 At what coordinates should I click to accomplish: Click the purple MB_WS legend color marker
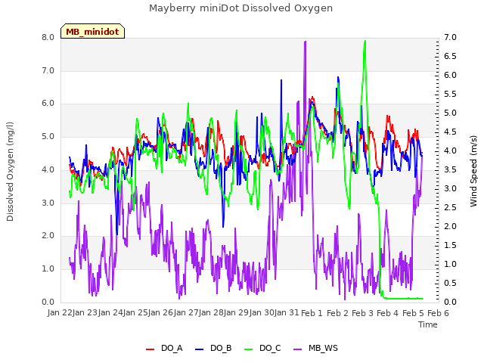(x=297, y=349)
